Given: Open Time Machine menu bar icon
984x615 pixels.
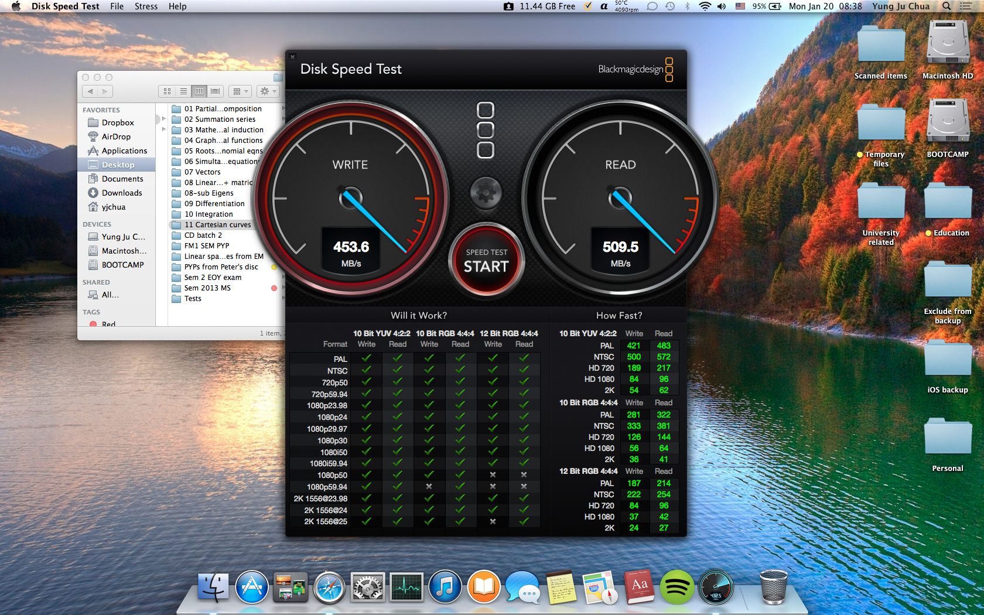Looking at the screenshot, I should tap(670, 6).
